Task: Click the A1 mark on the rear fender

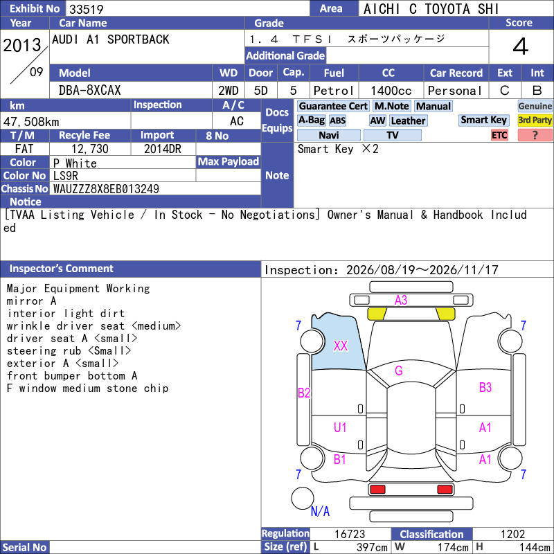Action: (485, 459)
